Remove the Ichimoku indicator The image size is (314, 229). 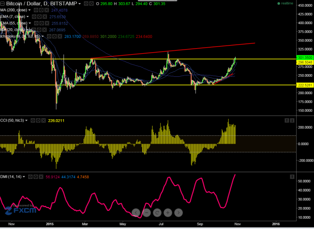coord(59,36)
